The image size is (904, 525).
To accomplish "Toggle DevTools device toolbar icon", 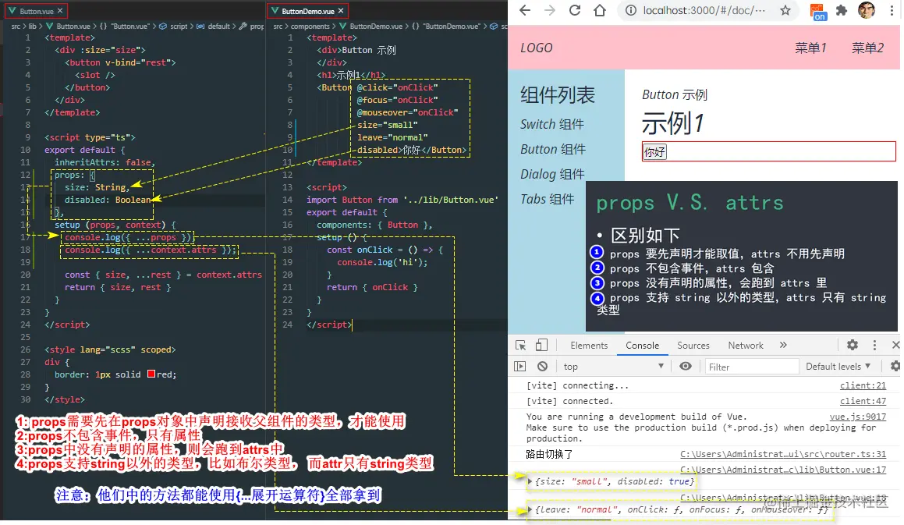I will coord(541,345).
